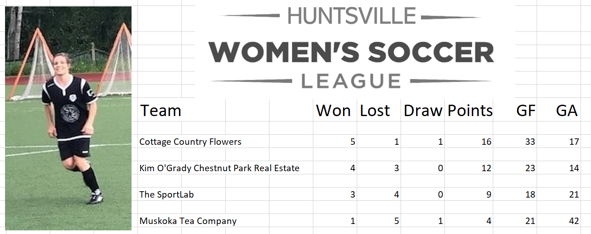Click The SportLab goals against 21

pos(574,194)
